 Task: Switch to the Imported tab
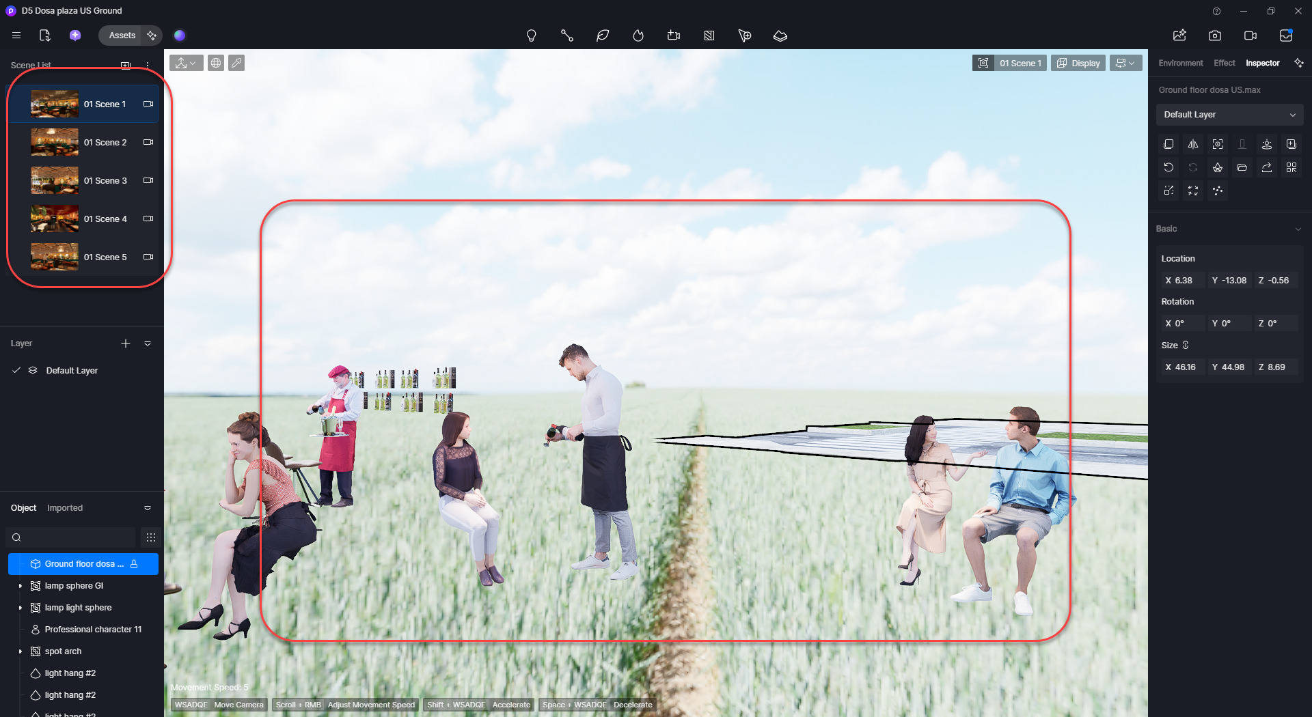(x=65, y=508)
